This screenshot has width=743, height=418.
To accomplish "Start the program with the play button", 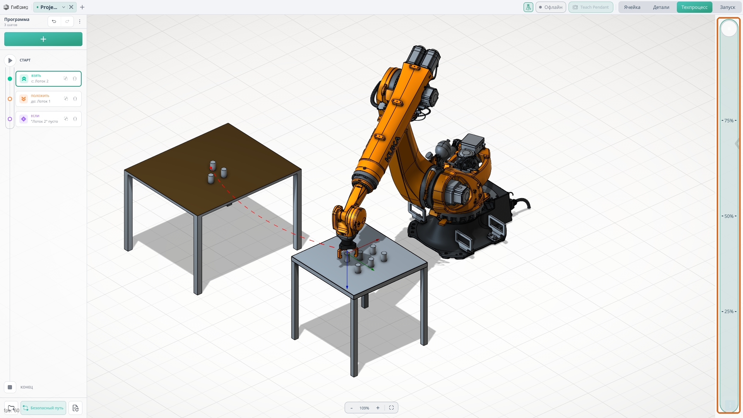I will coord(10,60).
